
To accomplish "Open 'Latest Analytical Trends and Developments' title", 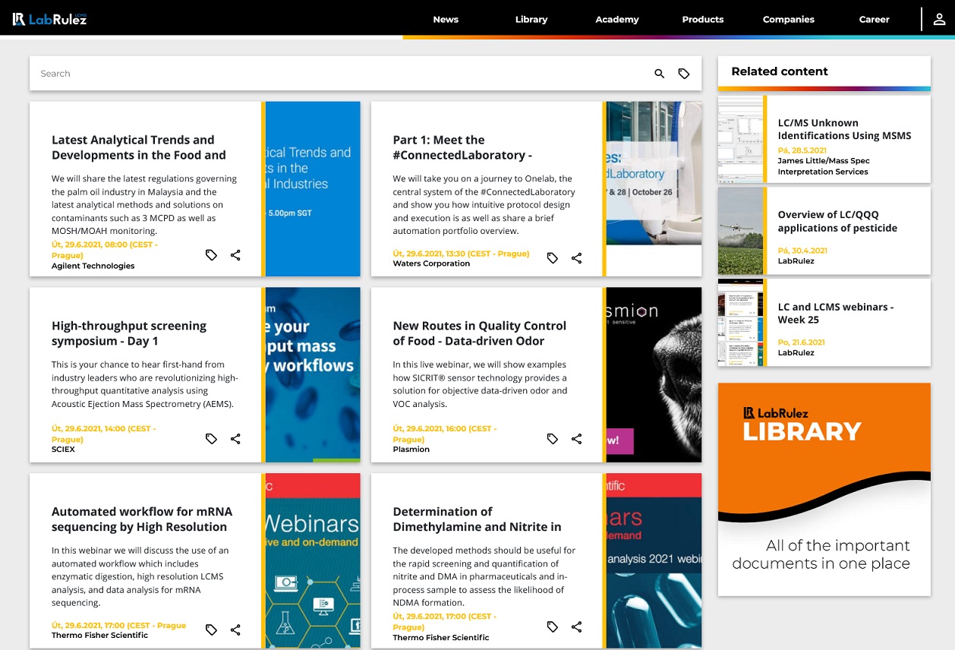I will 139,147.
